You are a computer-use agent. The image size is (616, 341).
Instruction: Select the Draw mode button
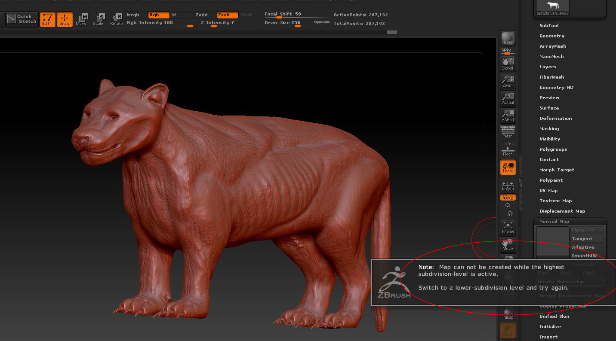(65, 19)
